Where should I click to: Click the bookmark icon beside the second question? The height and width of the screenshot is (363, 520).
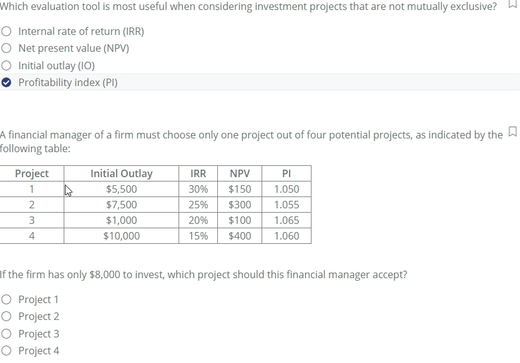(511, 132)
